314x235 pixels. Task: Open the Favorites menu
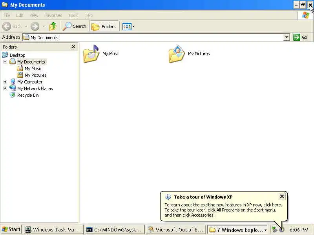click(x=53, y=15)
